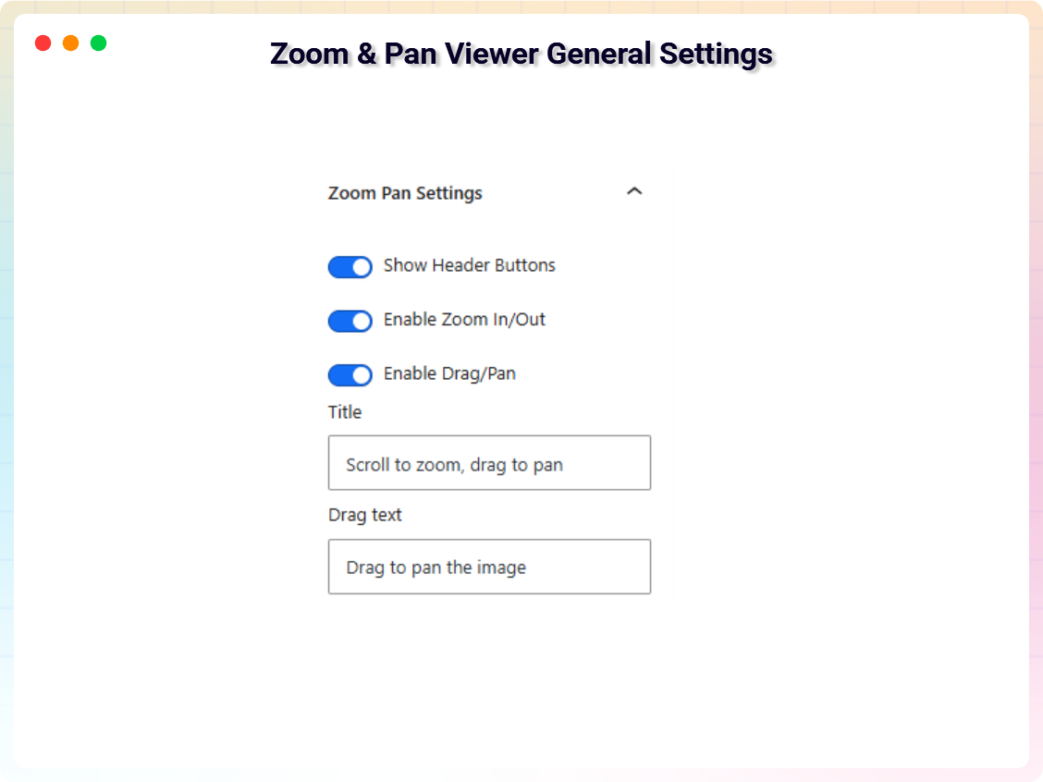
Task: Click the green window control dot
Action: click(x=98, y=43)
